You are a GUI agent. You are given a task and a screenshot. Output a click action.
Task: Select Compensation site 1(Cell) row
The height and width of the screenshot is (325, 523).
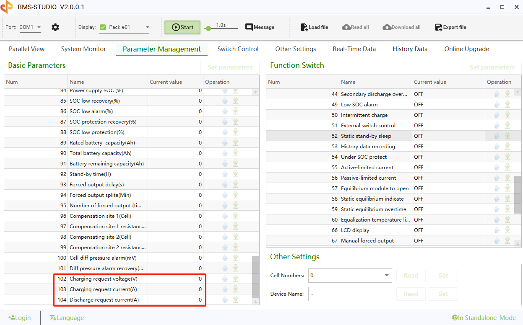(128, 216)
